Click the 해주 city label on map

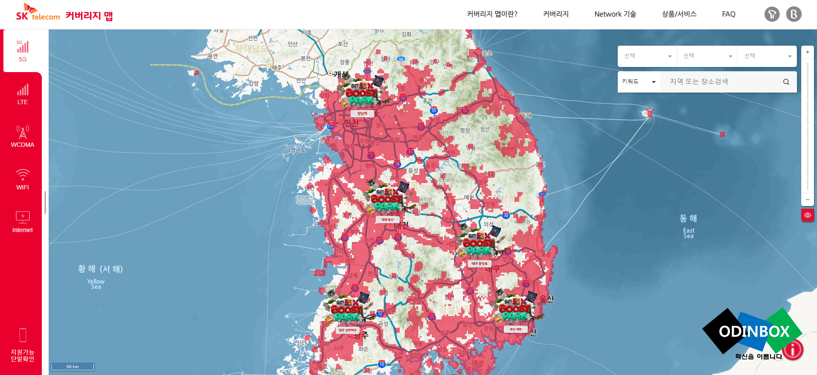pos(276,68)
